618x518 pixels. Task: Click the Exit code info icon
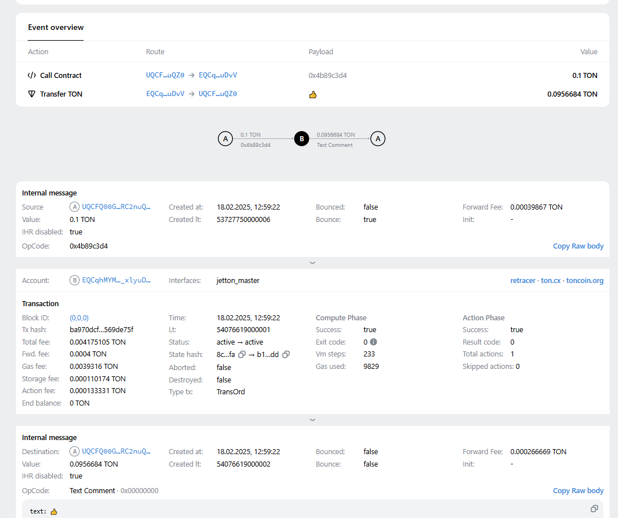pos(373,342)
